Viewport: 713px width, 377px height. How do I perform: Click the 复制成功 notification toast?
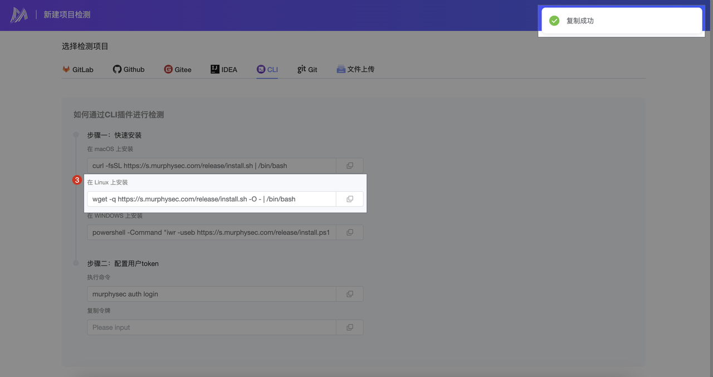tap(621, 21)
